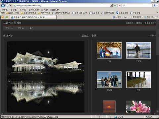159x119 pixels.
Task: Open the 페이지(P) dropdown menu
Action: 136,17
